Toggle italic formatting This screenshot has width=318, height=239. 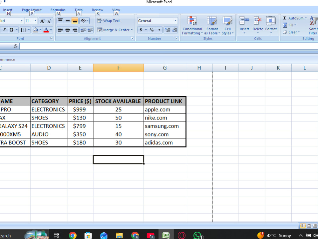4,30
